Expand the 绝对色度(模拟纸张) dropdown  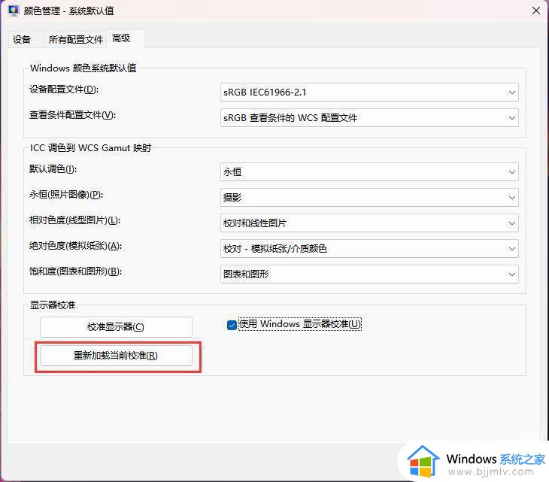(369, 249)
